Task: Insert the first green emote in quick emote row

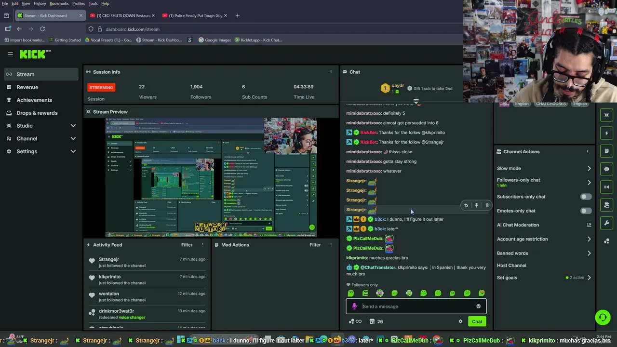Action: click(x=351, y=293)
